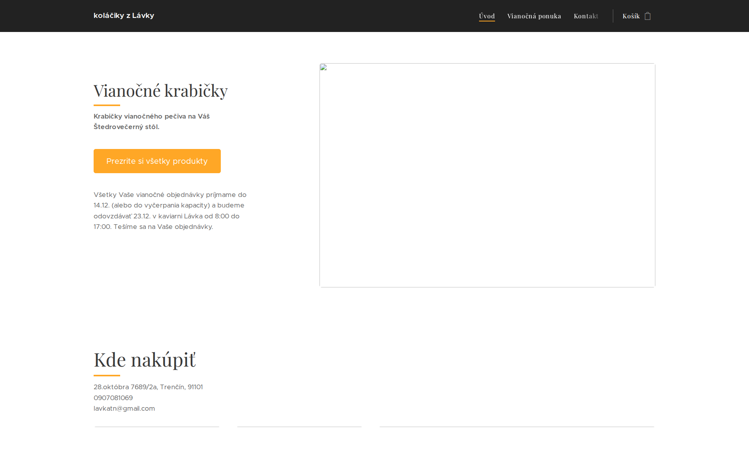Select the address 28.októbra 7689/2a, Trenčín
The height and width of the screenshot is (468, 749).
click(x=148, y=387)
